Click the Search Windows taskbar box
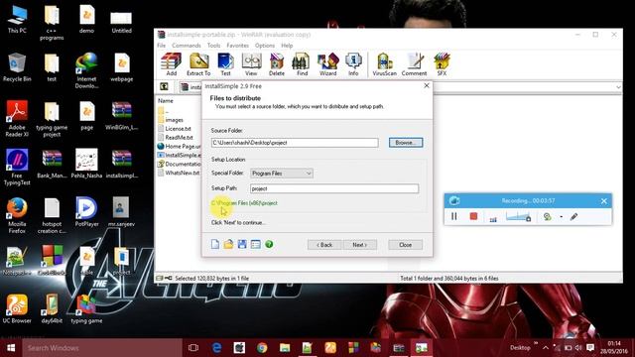 click(102, 348)
